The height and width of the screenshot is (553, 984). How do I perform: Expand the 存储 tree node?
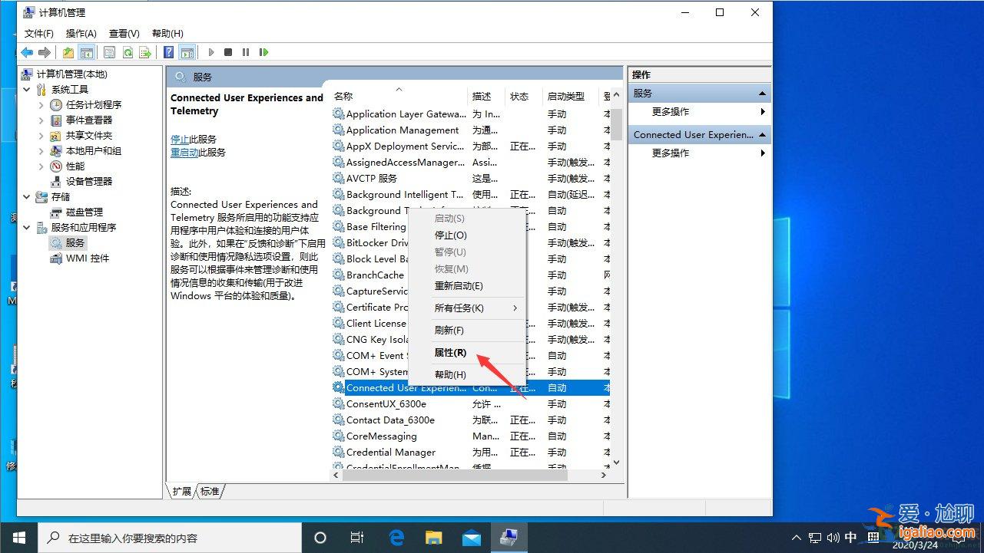25,196
